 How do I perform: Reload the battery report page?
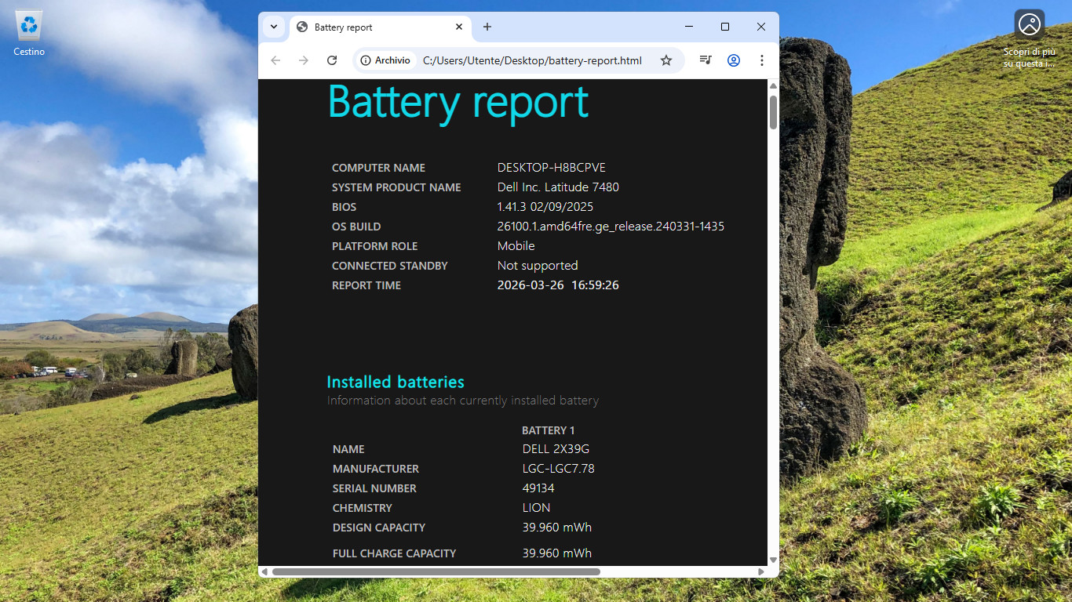coord(332,60)
